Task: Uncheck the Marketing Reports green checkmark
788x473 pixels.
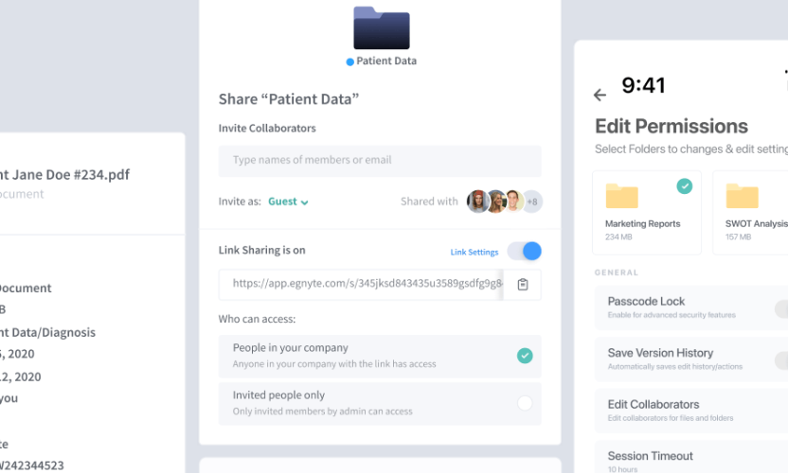Action: (x=684, y=187)
